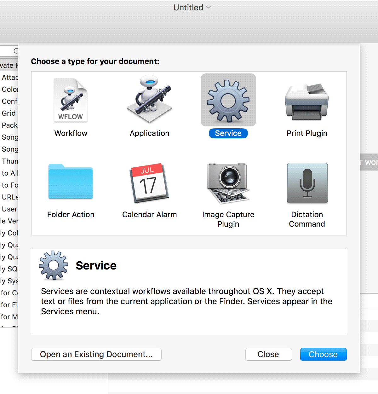
Task: Click the Untitled window title text
Action: (x=188, y=8)
